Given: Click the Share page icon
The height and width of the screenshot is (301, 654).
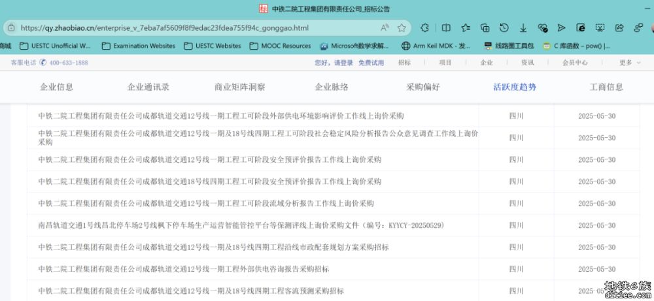Looking at the screenshot, I should click(619, 28).
